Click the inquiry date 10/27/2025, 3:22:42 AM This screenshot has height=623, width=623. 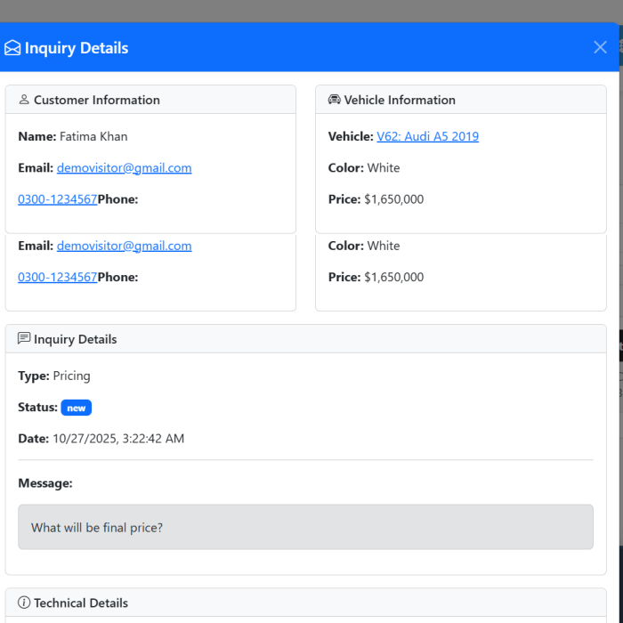(x=118, y=438)
